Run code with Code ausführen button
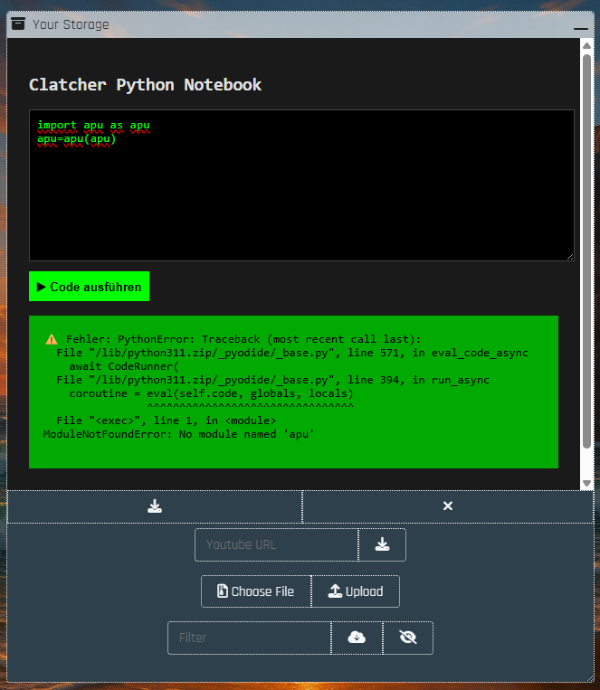Image resolution: width=600 pixels, height=690 pixels. [x=89, y=287]
